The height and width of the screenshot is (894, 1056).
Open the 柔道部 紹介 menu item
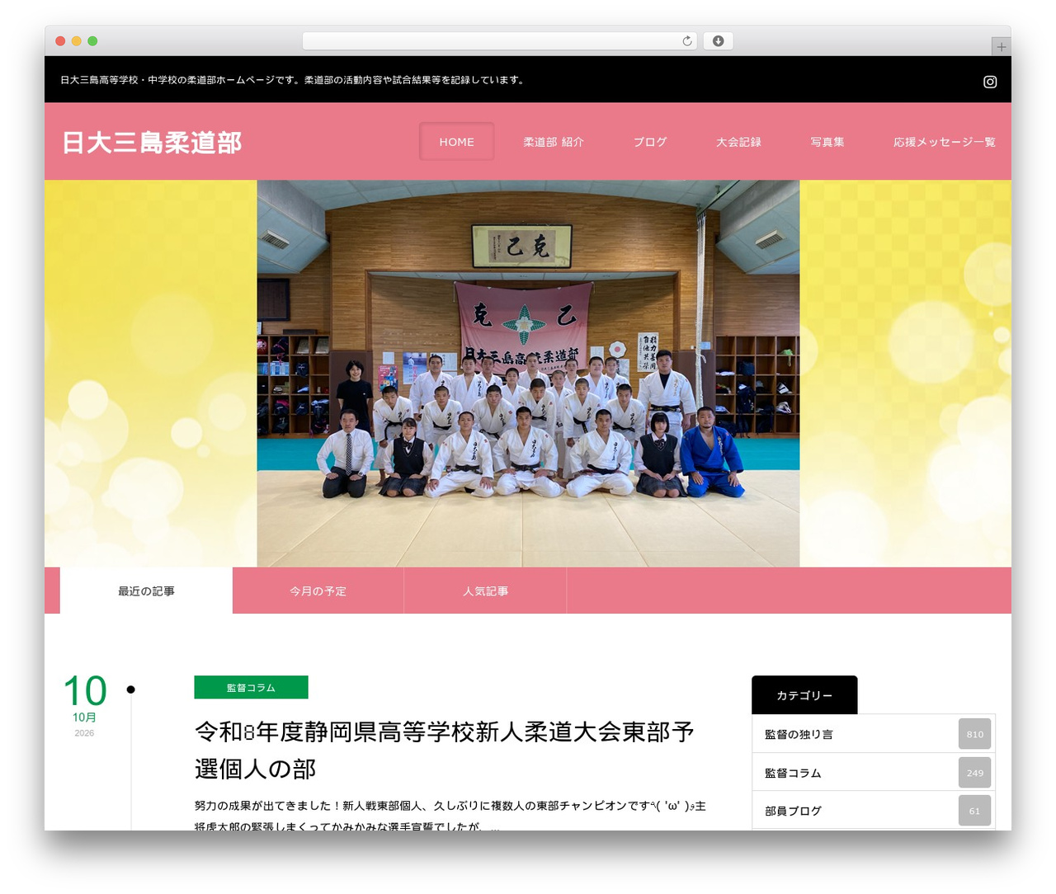[554, 142]
